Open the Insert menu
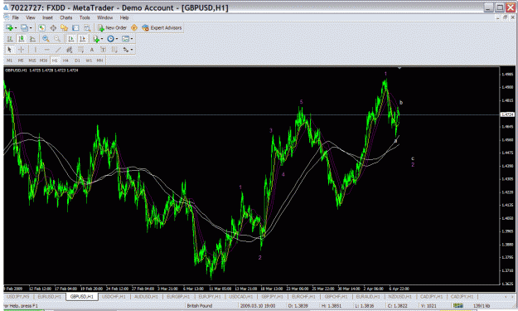The width and height of the screenshot is (518, 311). (47, 17)
